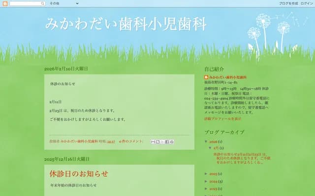Image resolution: width=315 pixels, height=196 pixels.
Task: Open the post timestamp 14:37 link
Action: (x=111, y=142)
